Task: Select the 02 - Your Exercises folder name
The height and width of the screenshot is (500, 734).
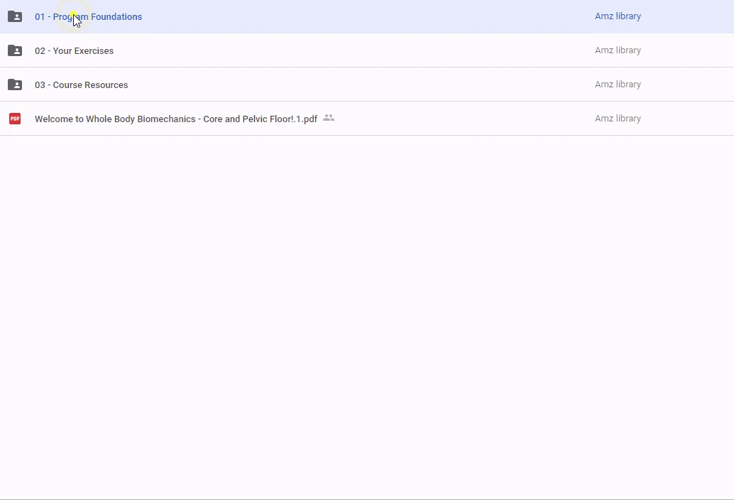Action: coord(74,50)
